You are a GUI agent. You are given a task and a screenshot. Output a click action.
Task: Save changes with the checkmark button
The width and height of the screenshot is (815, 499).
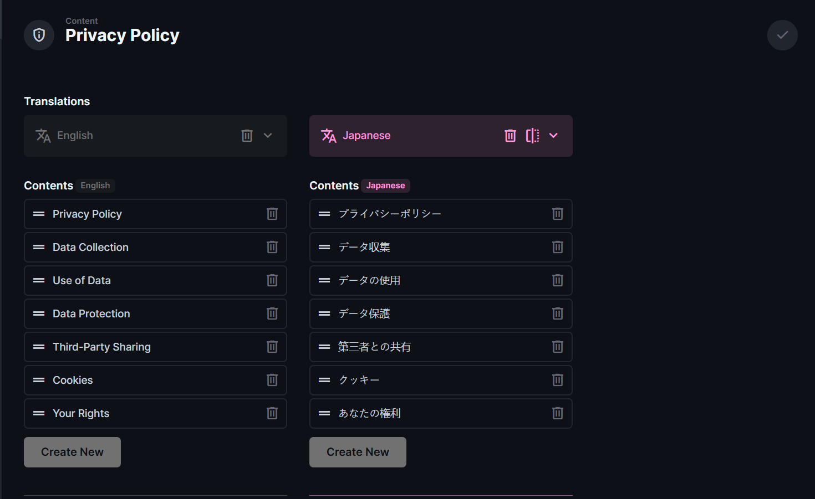782,35
